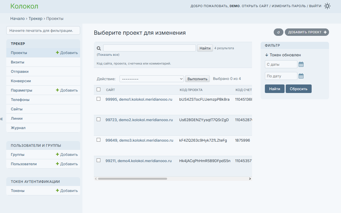Click the ПОЛЬЗОВАТЕЛИ И ГРУППЫ section header
The image size is (341, 213).
(36, 146)
